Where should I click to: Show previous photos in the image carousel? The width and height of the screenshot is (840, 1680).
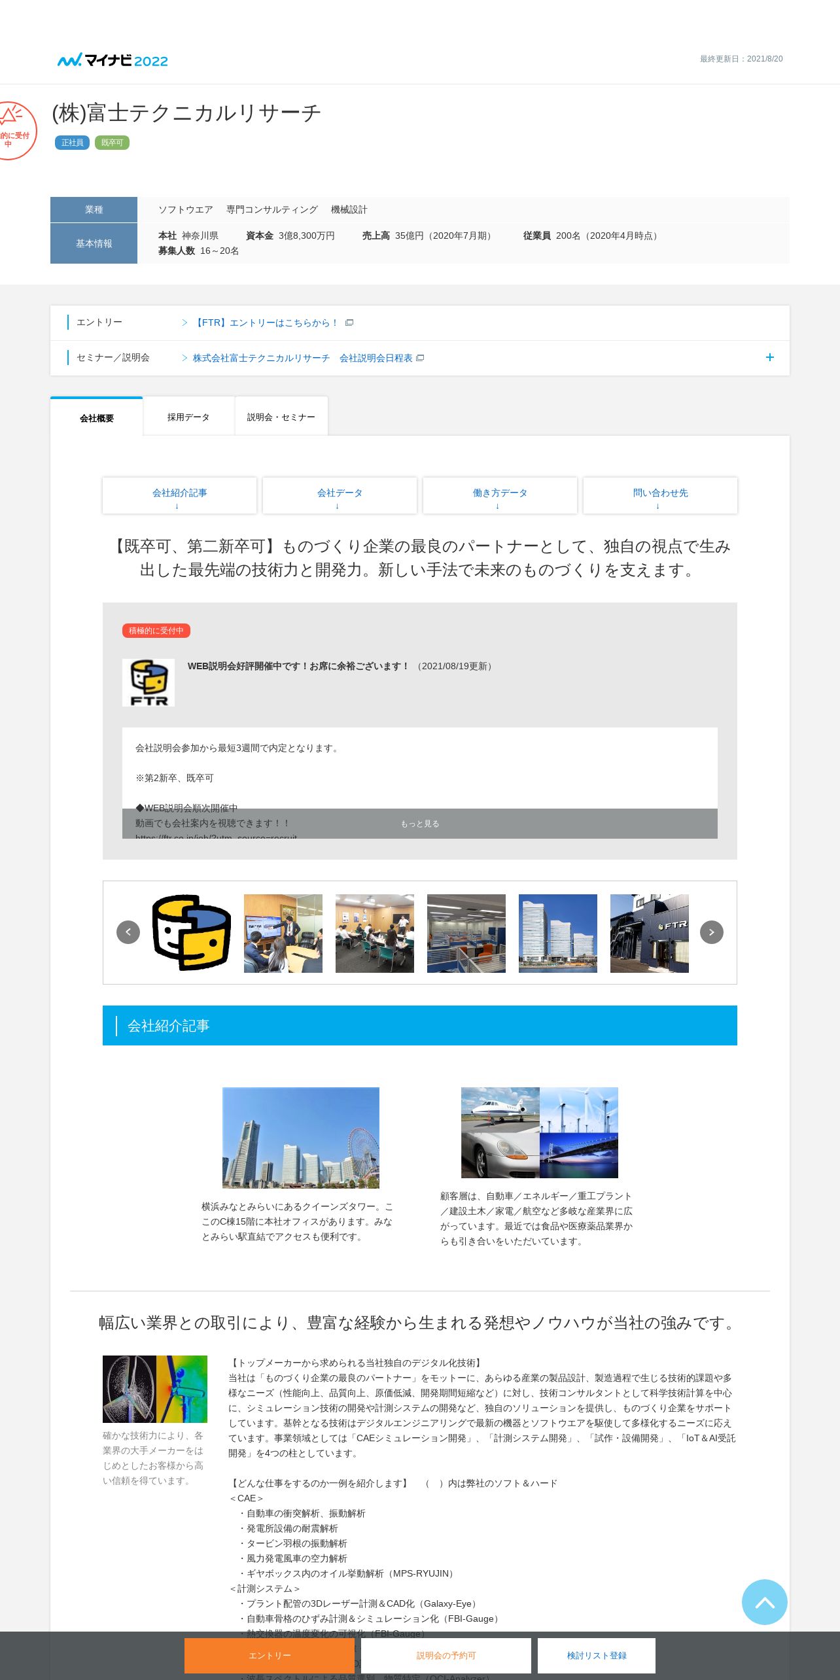128,932
